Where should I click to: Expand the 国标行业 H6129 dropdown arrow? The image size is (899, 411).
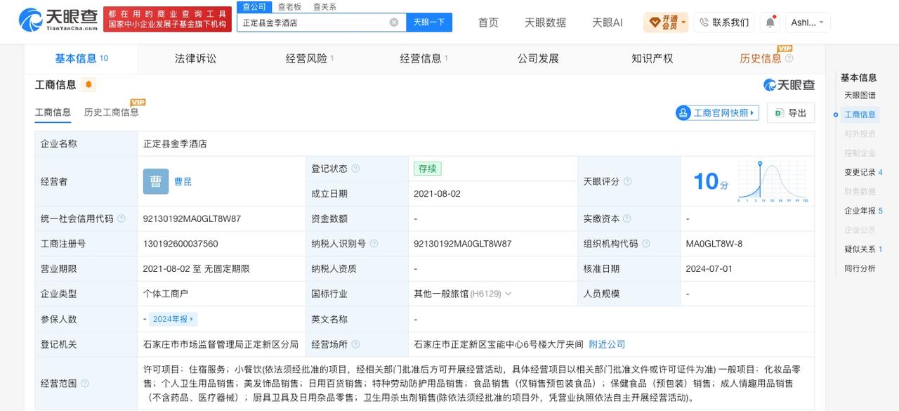[508, 294]
